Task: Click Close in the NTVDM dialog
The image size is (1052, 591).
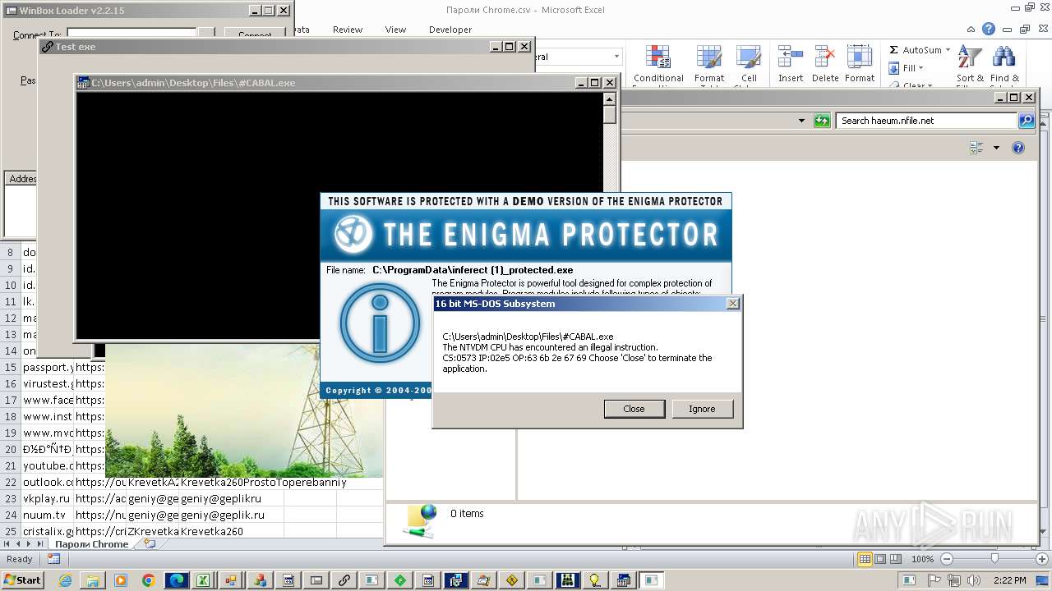Action: (x=634, y=409)
